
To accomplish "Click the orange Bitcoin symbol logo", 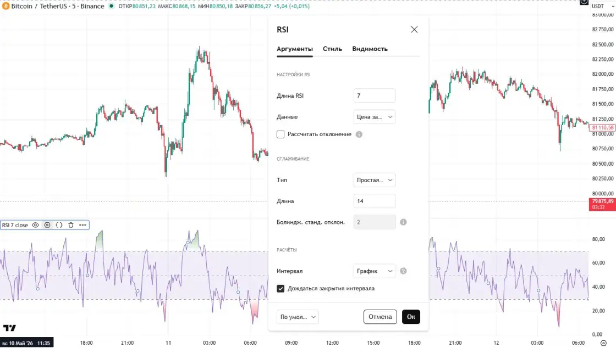I will 5,6.
